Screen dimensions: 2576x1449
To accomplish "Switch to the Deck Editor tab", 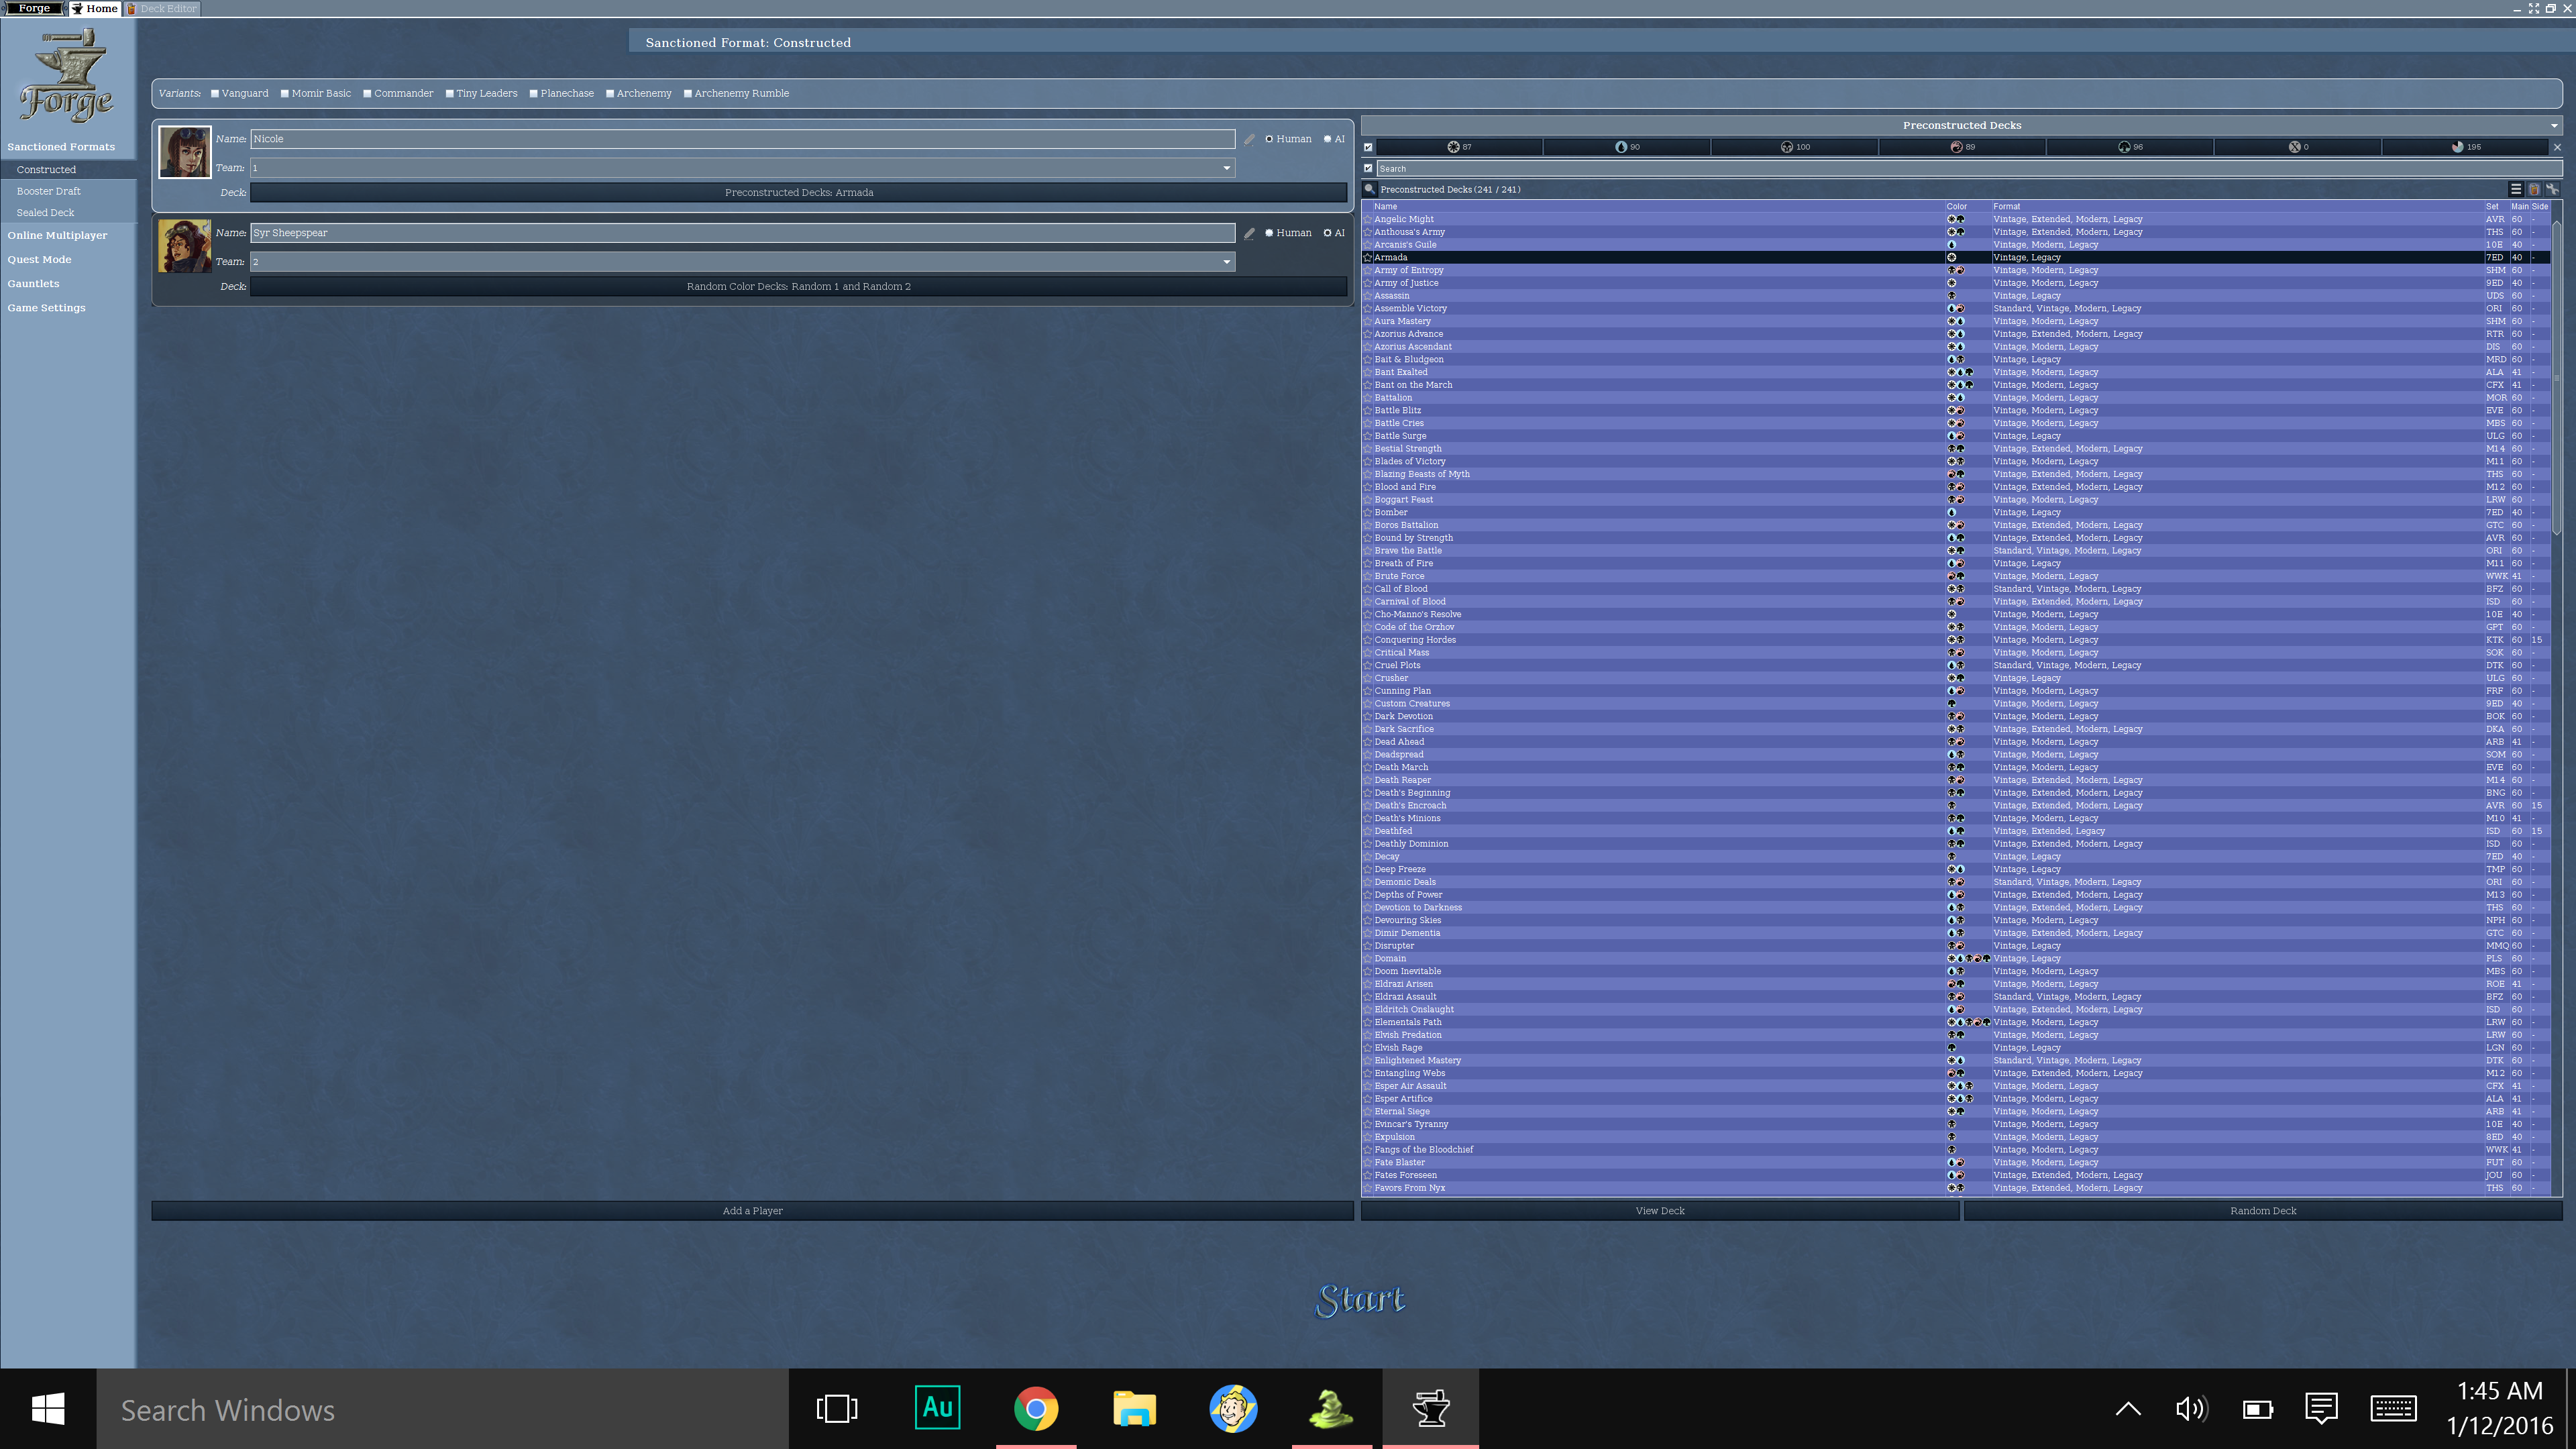I will pos(162,8).
